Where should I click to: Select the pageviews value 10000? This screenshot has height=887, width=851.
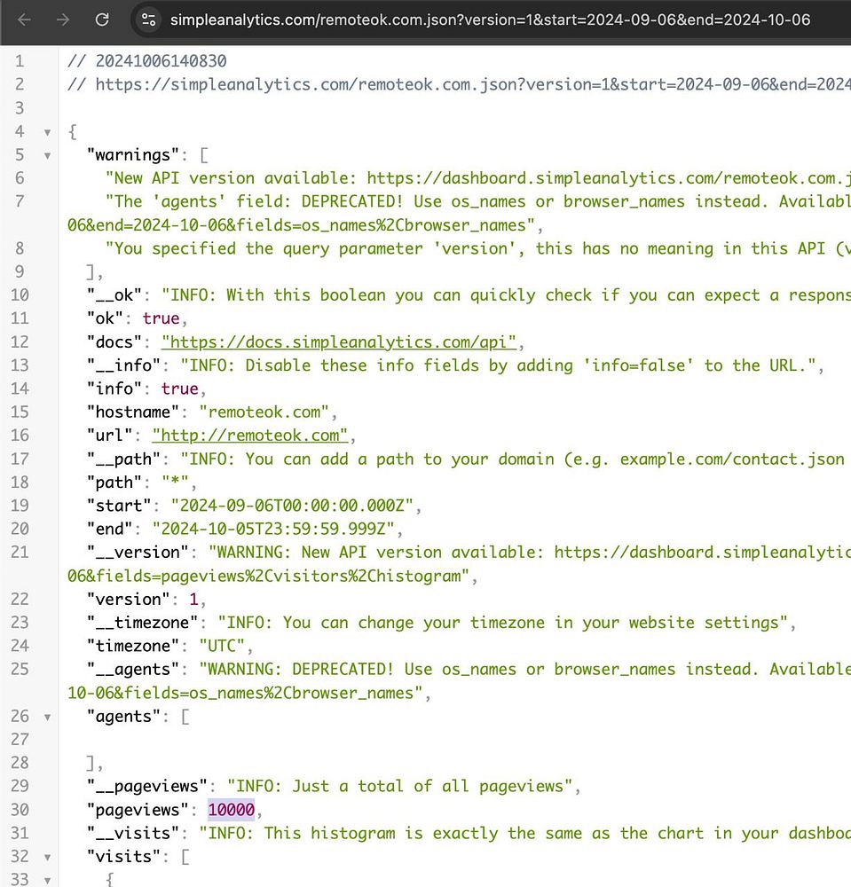coord(231,810)
